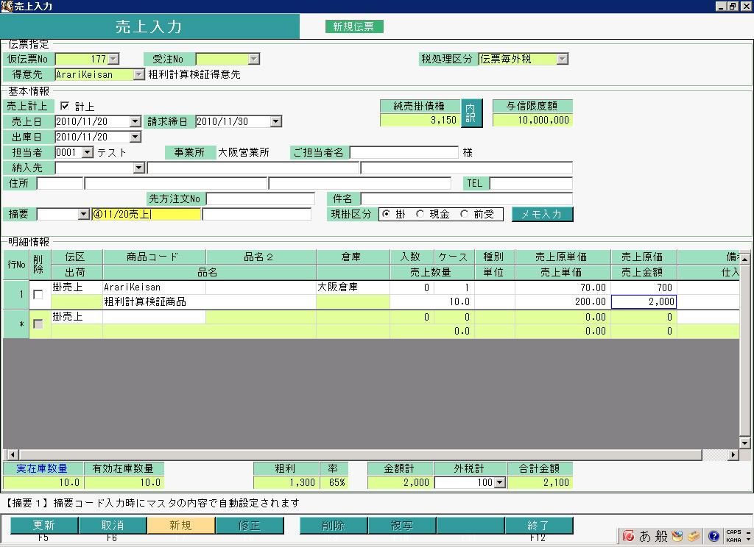Click the 更新 F5 button
The image size is (754, 547).
43,526
